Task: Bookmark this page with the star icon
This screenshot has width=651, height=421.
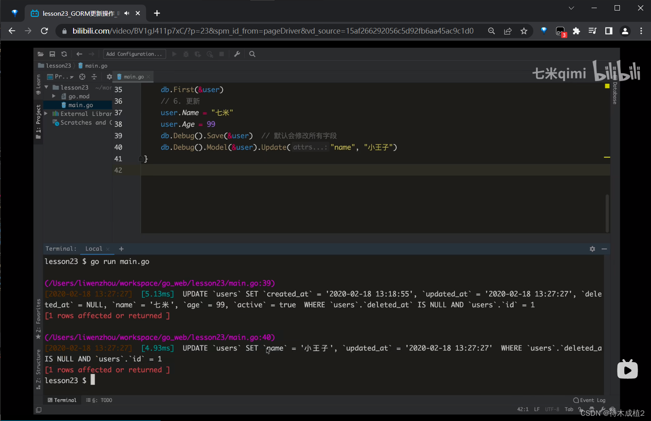Action: click(524, 31)
